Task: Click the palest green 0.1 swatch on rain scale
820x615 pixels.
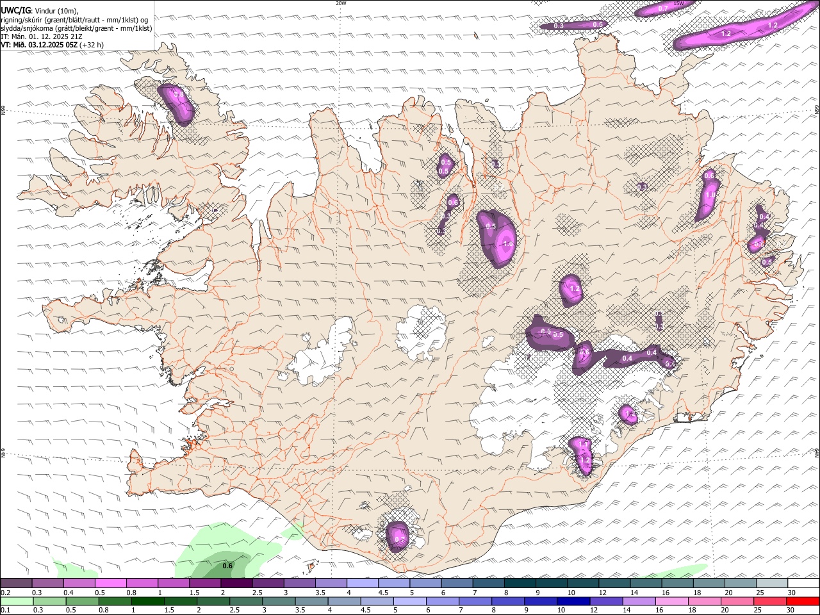Action: (16, 601)
